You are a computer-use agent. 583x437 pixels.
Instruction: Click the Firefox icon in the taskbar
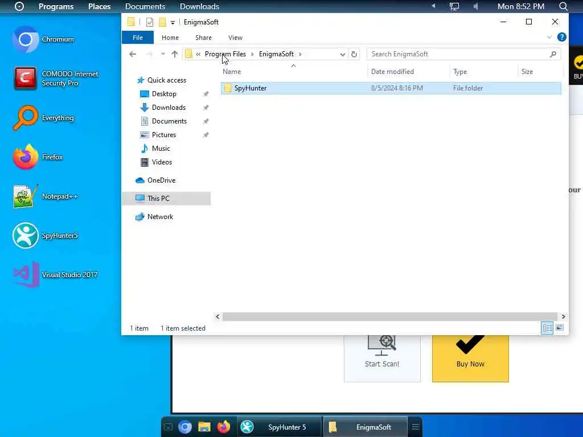[x=223, y=427]
